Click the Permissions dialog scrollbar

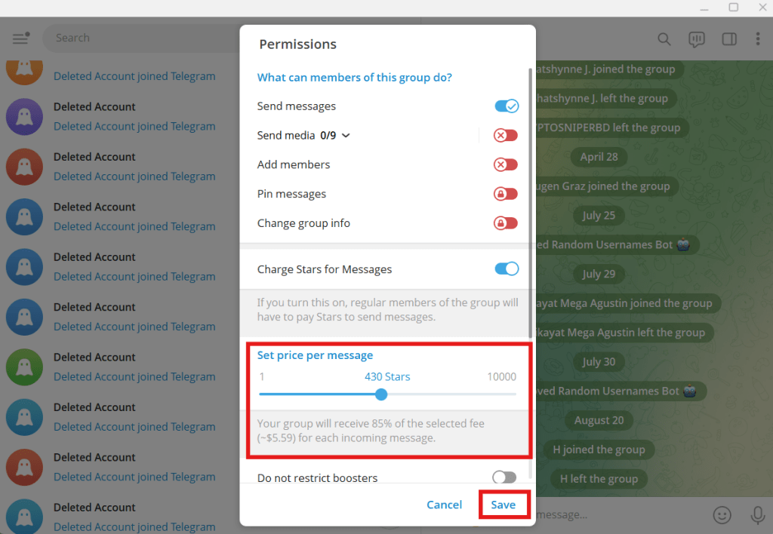click(x=530, y=204)
